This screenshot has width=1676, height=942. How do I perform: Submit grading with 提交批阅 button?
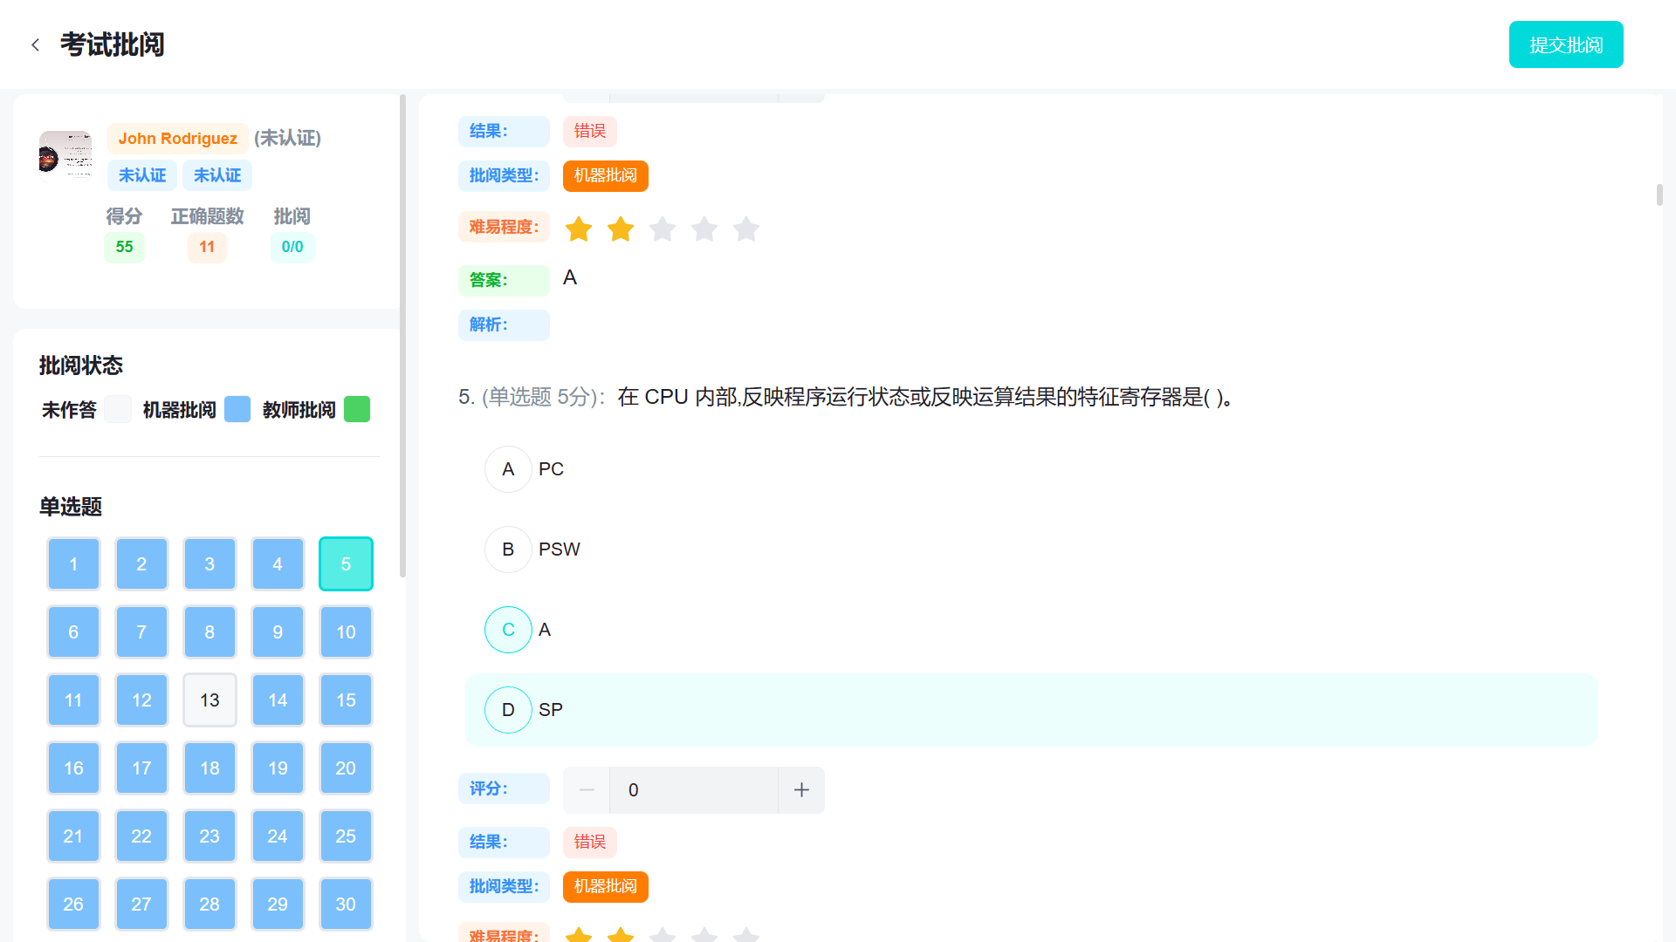point(1566,44)
